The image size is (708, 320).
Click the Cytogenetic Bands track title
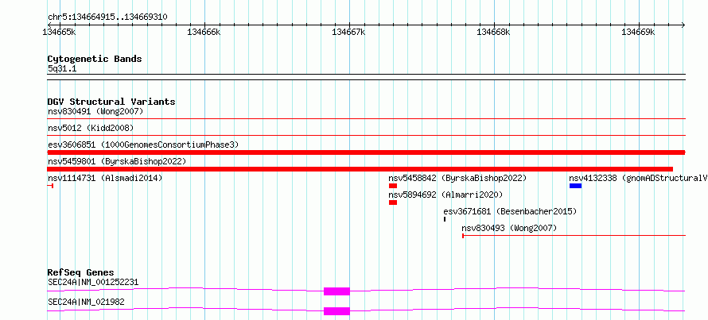(95, 59)
